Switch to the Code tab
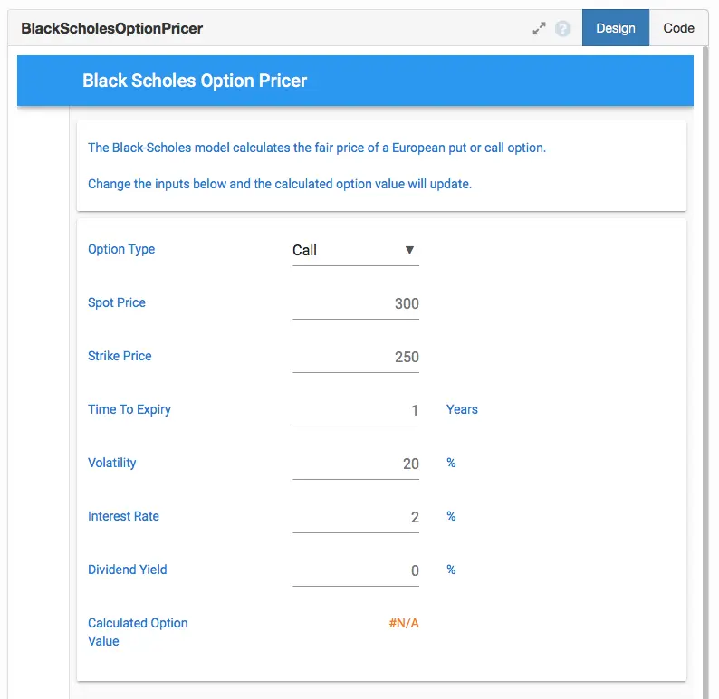 [x=678, y=28]
